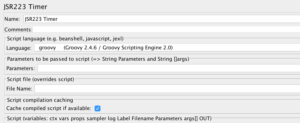This screenshot has height=123, width=300.
Task: Click the Script variables section header
Action: pos(109,118)
